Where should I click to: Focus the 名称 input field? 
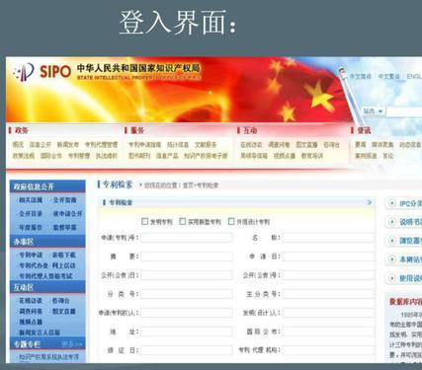coord(328,238)
